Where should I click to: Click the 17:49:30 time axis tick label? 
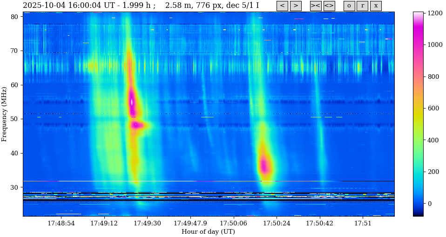point(147,224)
